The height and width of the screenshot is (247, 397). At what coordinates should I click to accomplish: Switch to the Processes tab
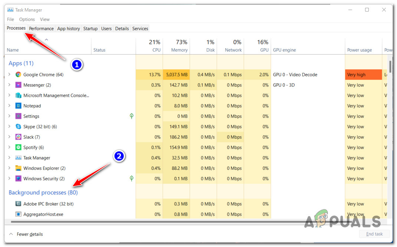(16, 28)
